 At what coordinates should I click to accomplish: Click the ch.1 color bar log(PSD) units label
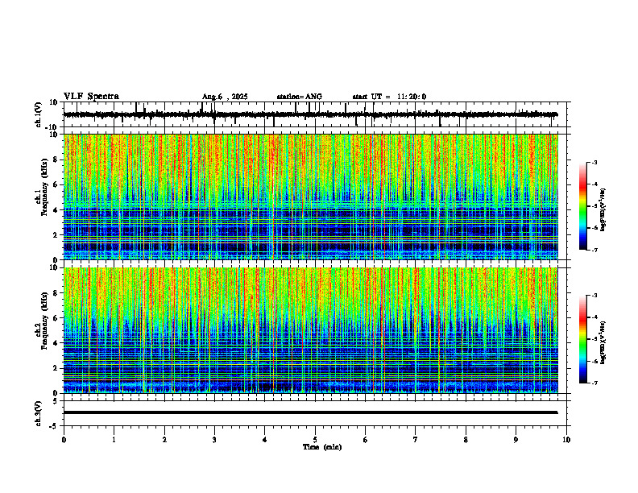(x=603, y=209)
